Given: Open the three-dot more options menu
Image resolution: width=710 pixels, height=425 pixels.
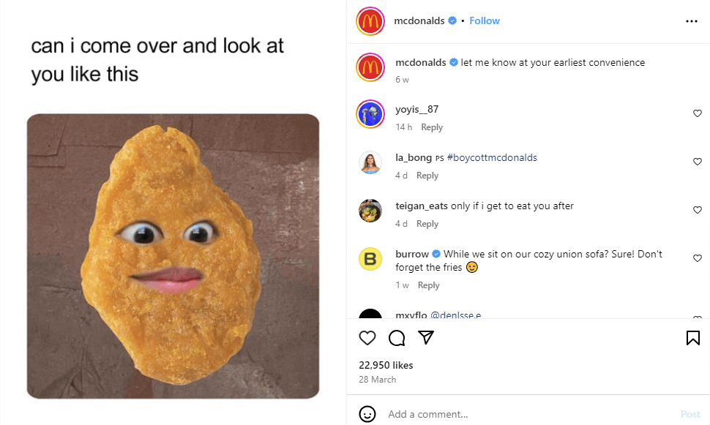Looking at the screenshot, I should point(692,21).
